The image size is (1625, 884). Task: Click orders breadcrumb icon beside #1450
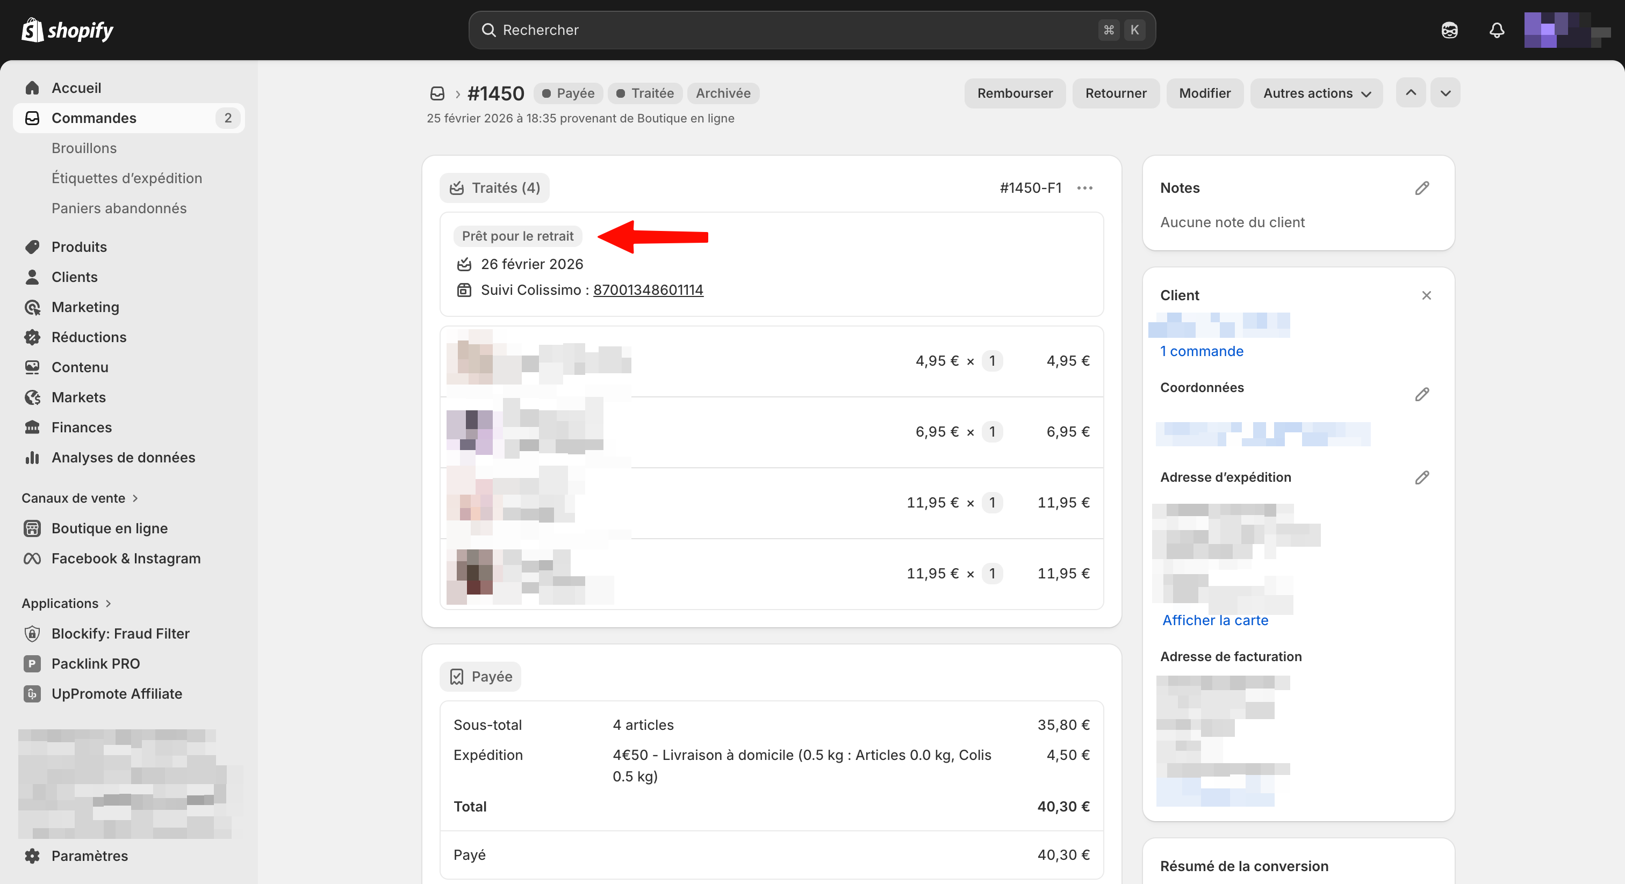click(x=437, y=93)
